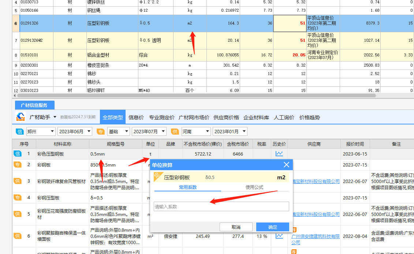This screenshot has width=414, height=254.
Task: Click the 含税市场价 column header
Action: 238,144
